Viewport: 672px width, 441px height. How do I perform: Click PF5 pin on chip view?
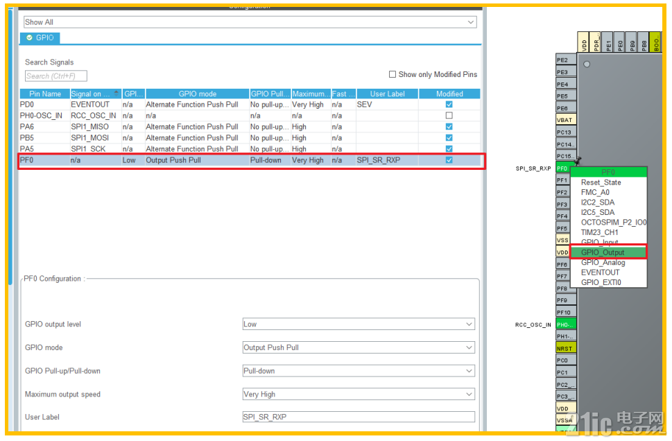click(562, 228)
